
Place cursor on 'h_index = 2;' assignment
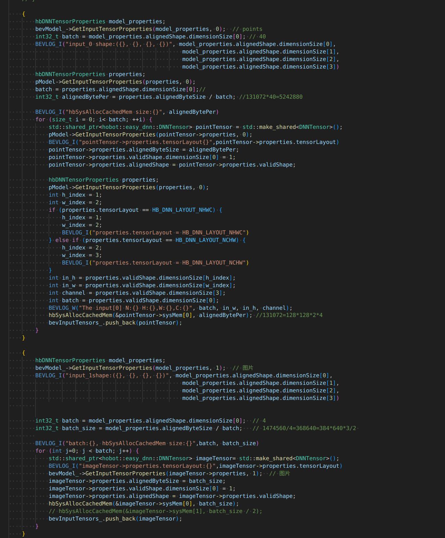(82, 248)
